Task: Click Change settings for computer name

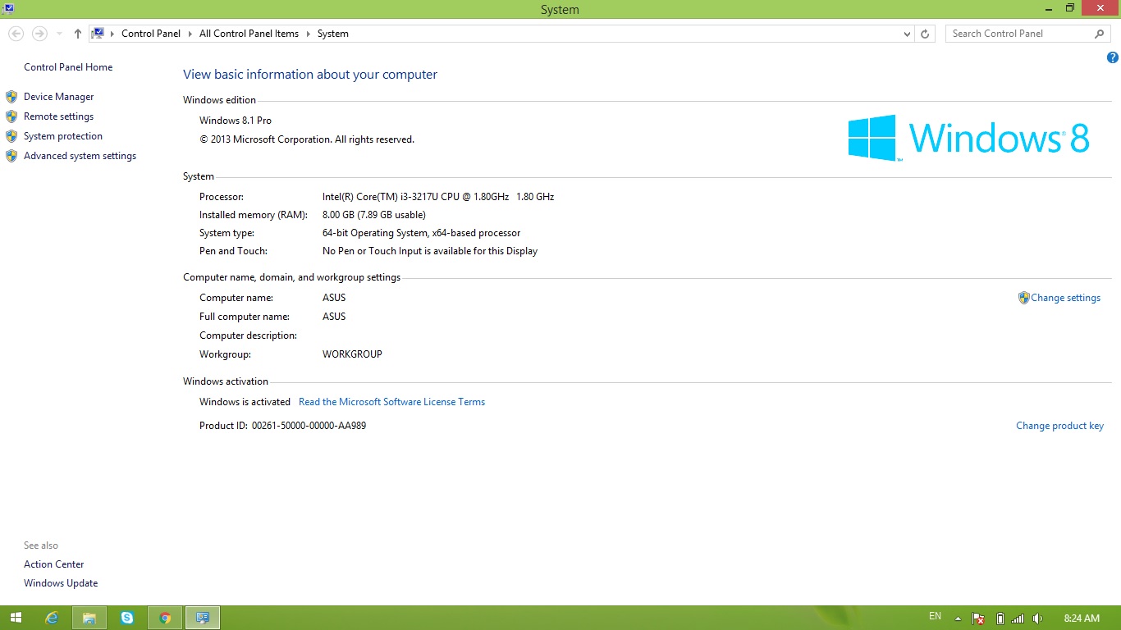Action: [1065, 298]
